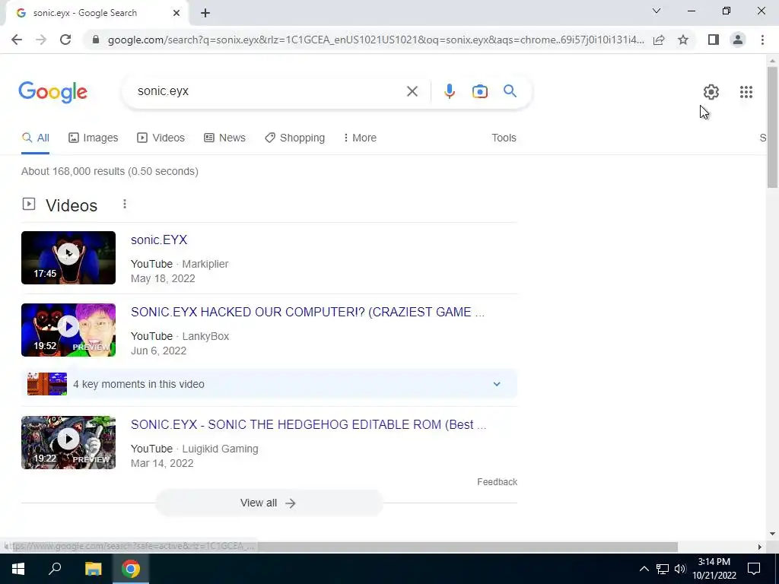The image size is (779, 584).
Task: Click the address bar URL
Action: [376, 40]
